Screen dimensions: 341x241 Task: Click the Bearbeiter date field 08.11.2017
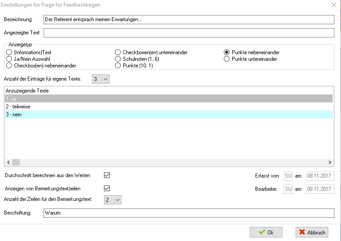pyautogui.click(x=320, y=189)
